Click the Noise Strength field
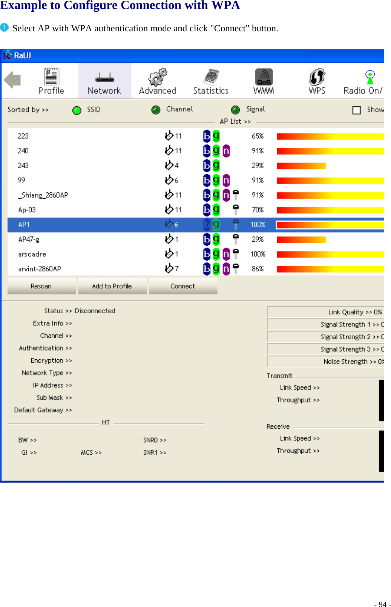391x607 pixels. point(325,362)
